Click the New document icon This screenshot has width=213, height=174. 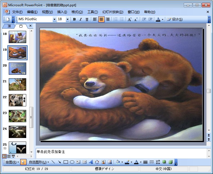[8, 19]
